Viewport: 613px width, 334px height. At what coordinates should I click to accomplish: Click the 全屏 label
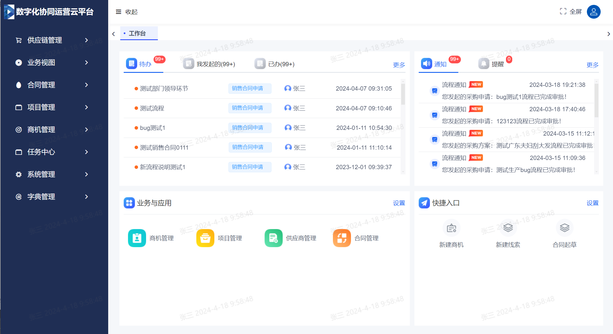point(576,12)
